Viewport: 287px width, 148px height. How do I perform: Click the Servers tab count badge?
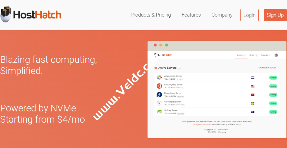[x=245, y=55]
